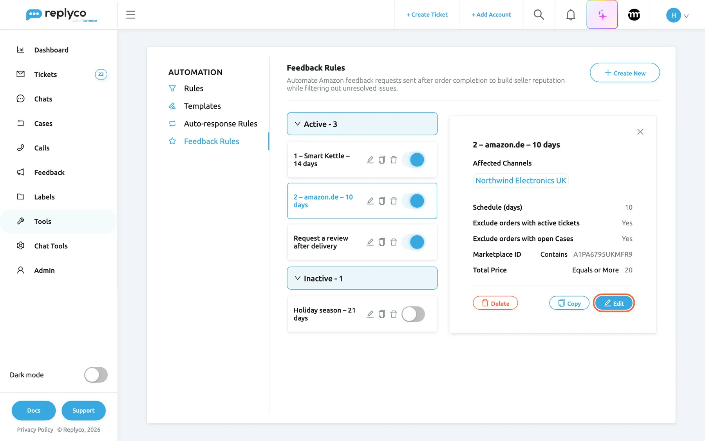Edit the Smart Kettle 14 days rule
The image size is (705, 441).
370,160
